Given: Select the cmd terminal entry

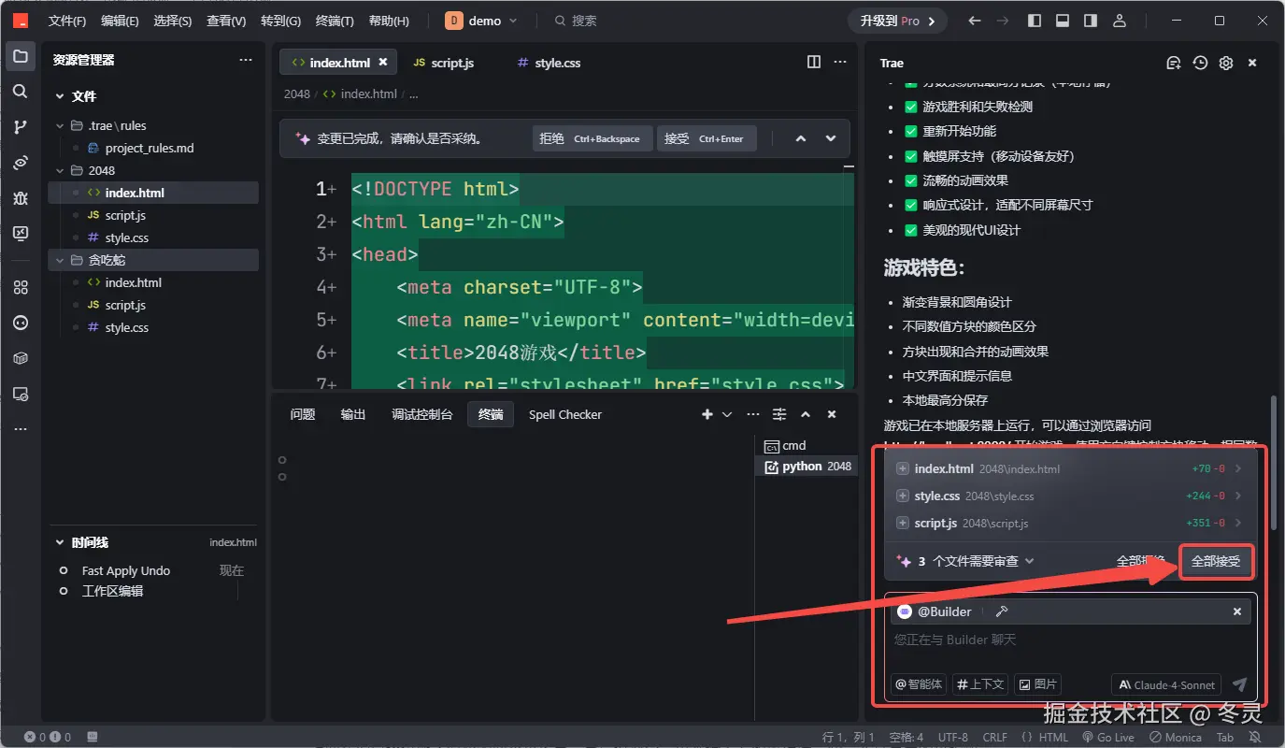Looking at the screenshot, I should pyautogui.click(x=807, y=446).
